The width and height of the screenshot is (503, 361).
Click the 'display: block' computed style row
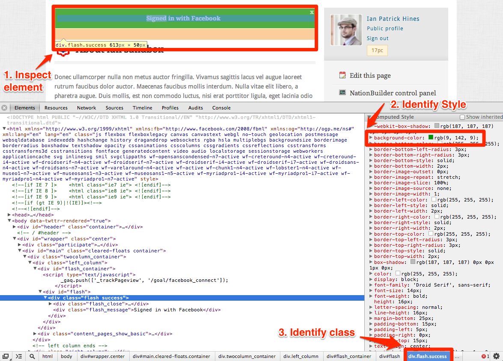pos(396,279)
